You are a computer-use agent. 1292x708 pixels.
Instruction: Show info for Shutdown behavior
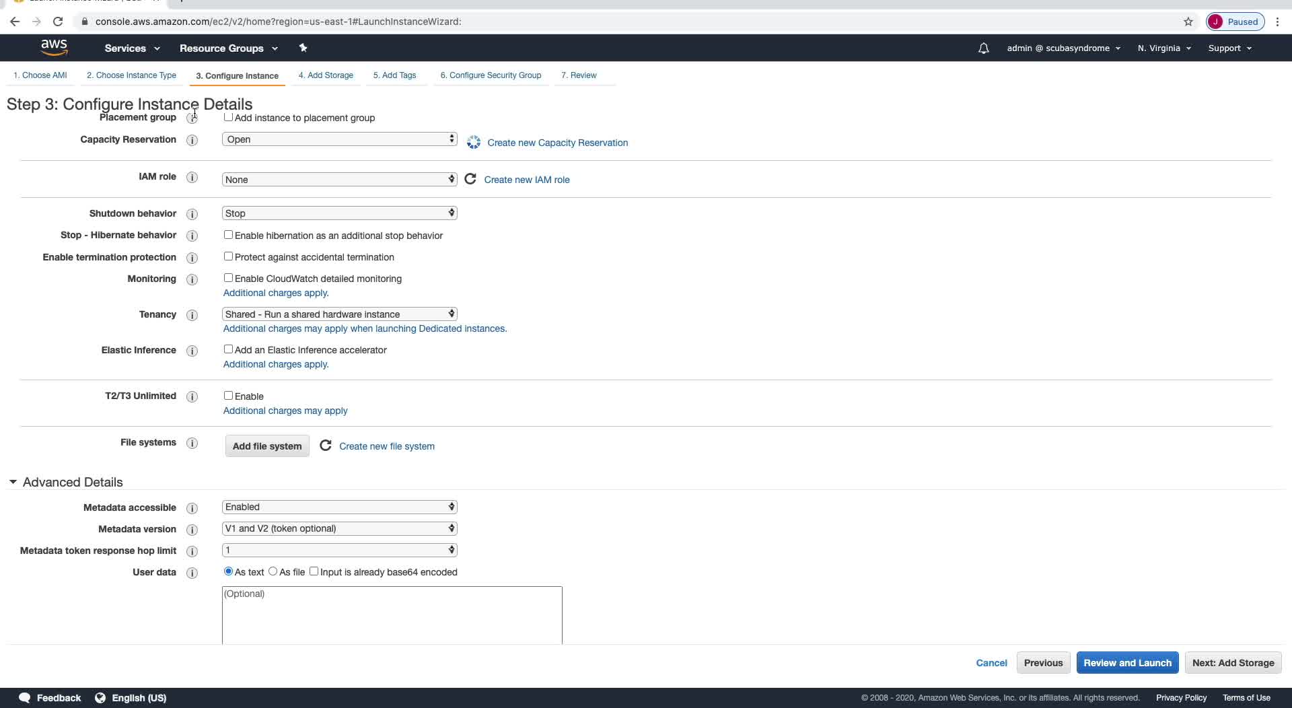tap(192, 214)
